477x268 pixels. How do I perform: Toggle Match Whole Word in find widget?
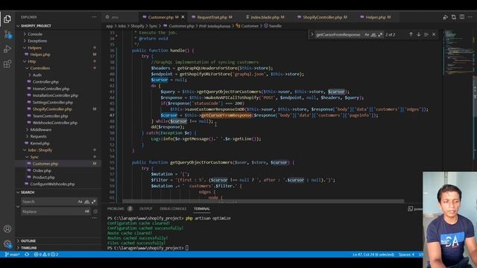tap(373, 35)
